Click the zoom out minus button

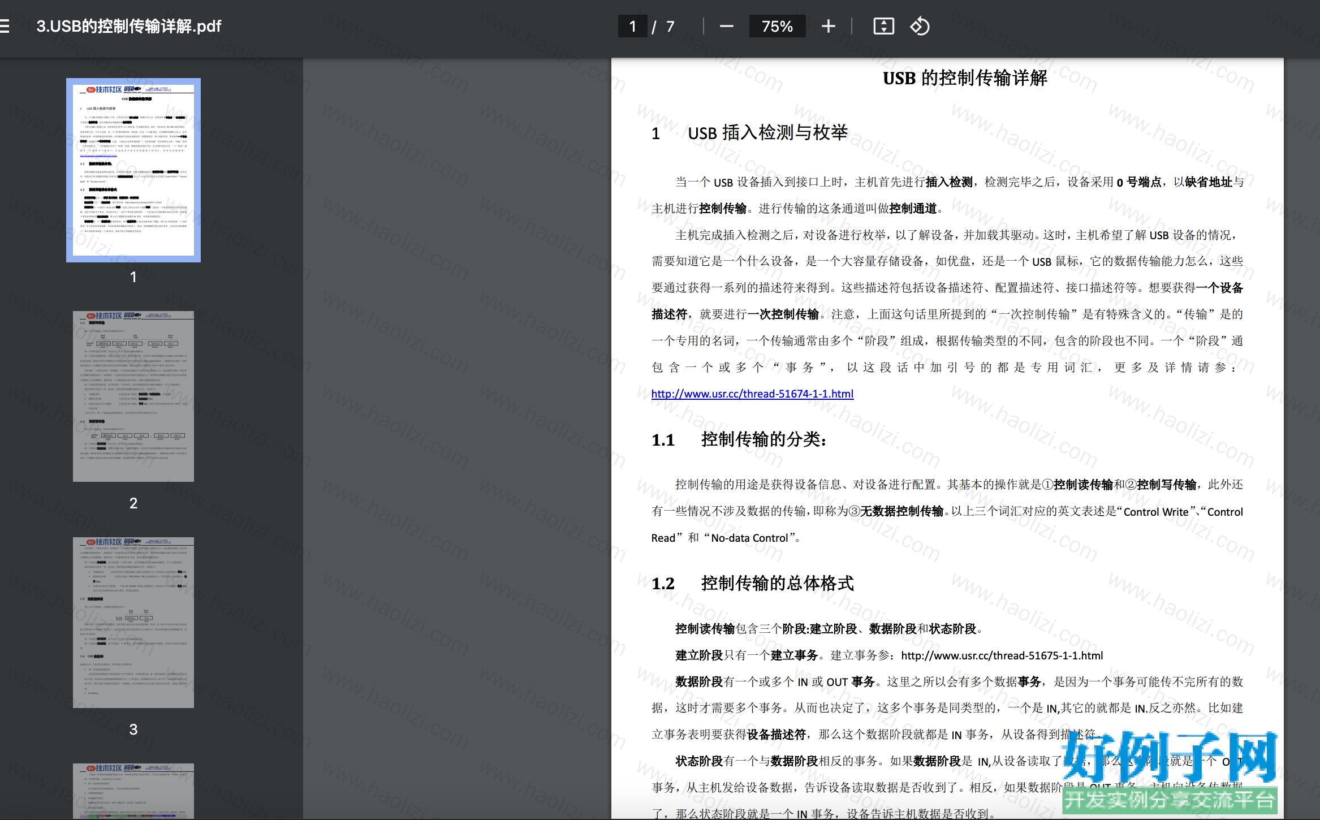coord(726,26)
